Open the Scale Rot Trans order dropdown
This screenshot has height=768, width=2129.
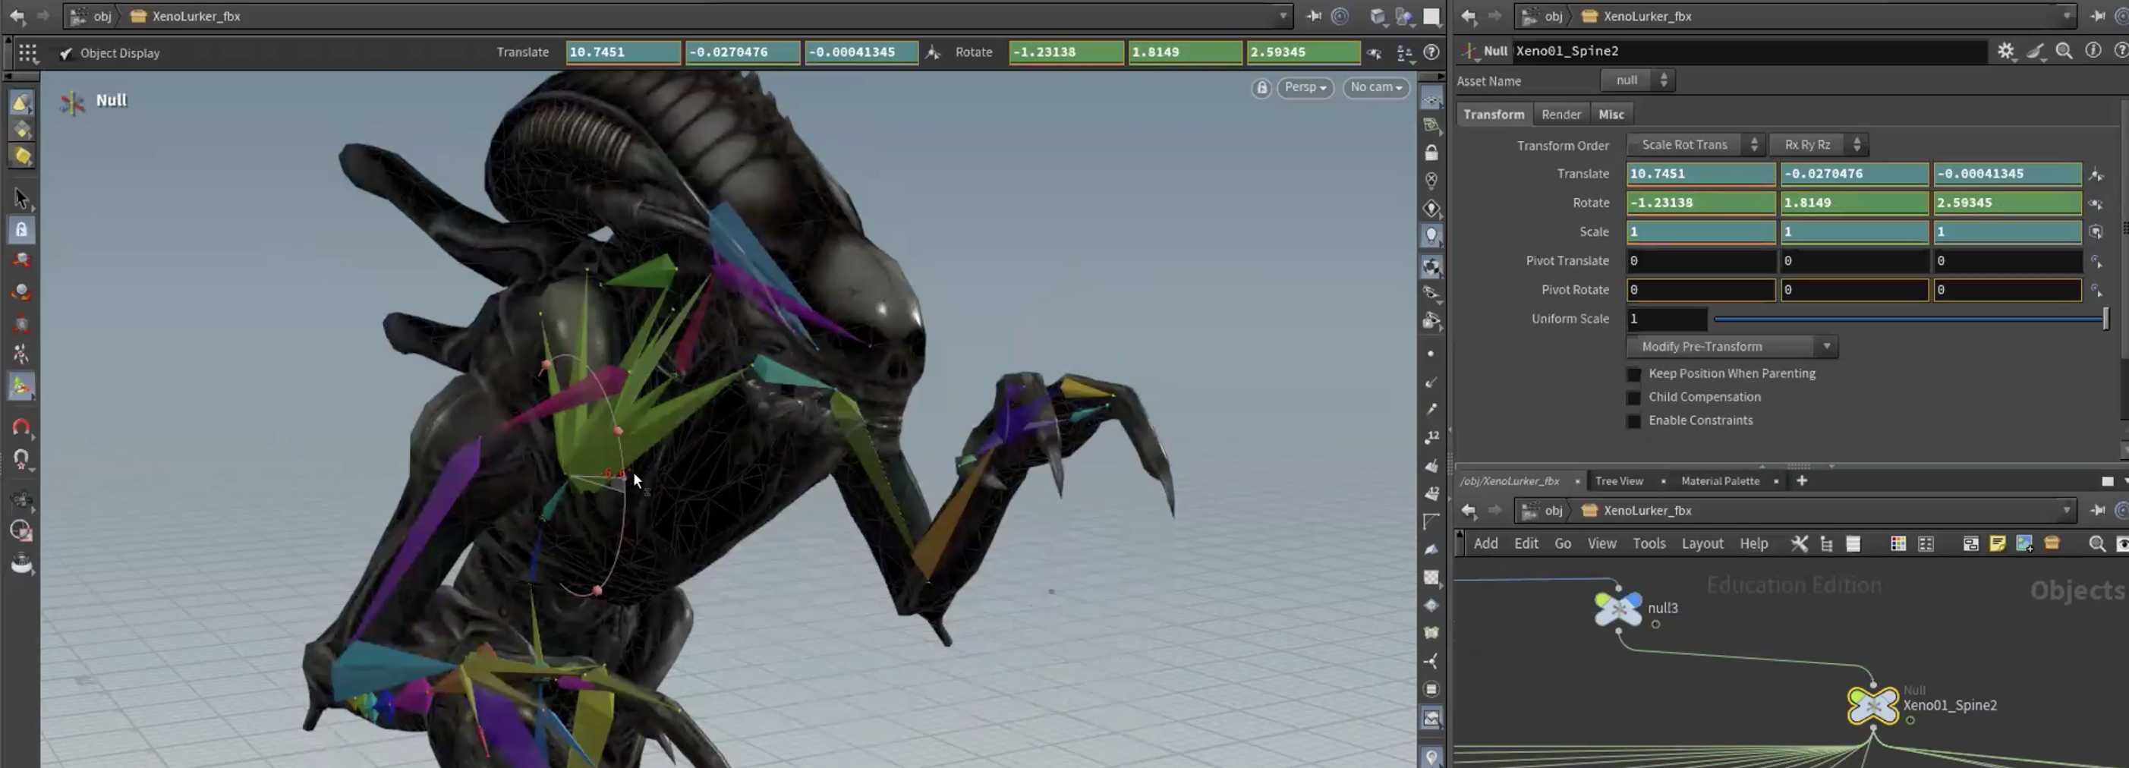[x=1695, y=145]
